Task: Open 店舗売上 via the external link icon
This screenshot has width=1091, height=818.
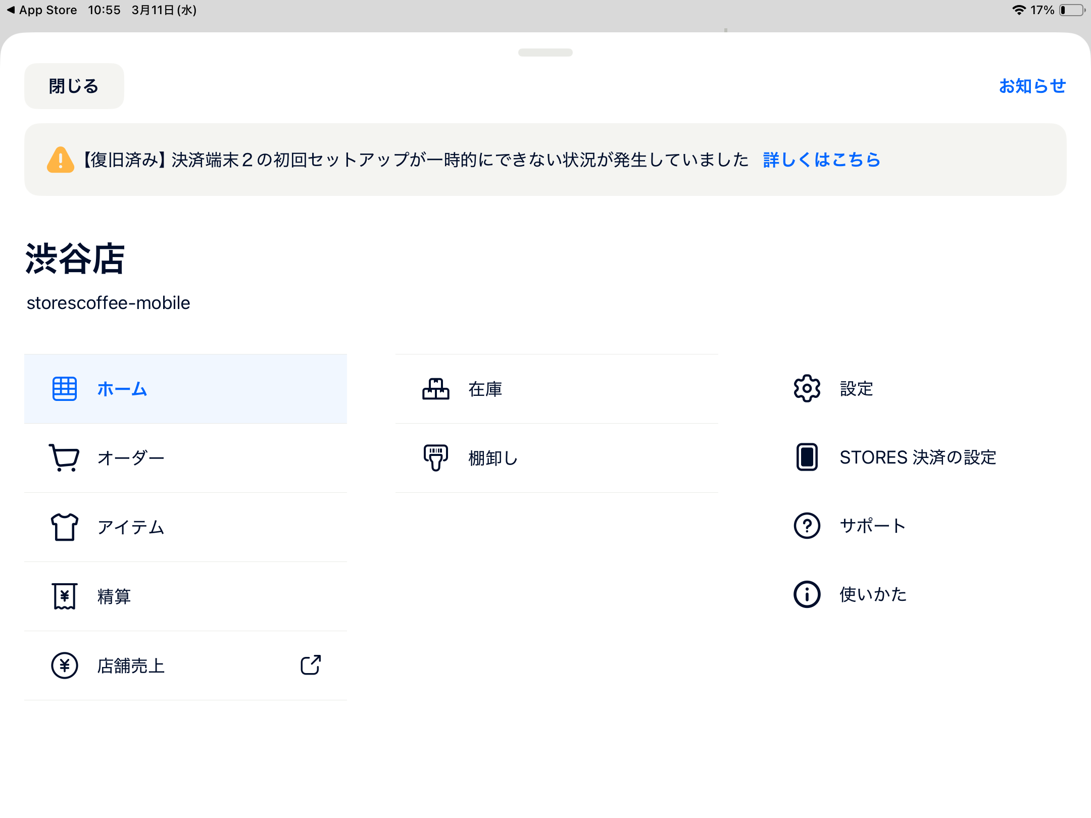Action: 311,666
